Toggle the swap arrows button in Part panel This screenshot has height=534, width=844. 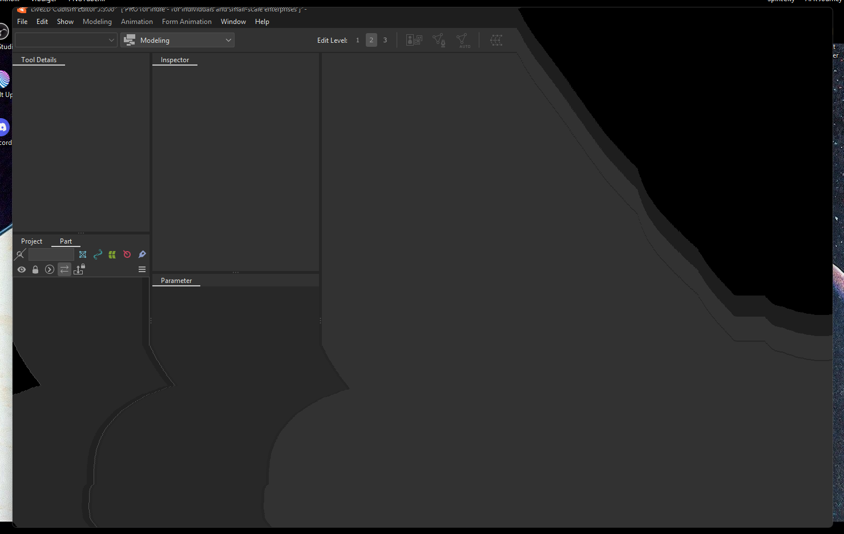(x=64, y=269)
